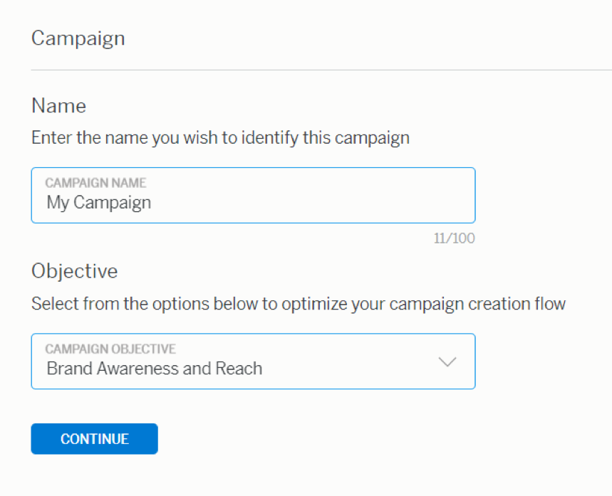The image size is (612, 496).
Task: Click the 11/100 character counter
Action: (x=454, y=238)
